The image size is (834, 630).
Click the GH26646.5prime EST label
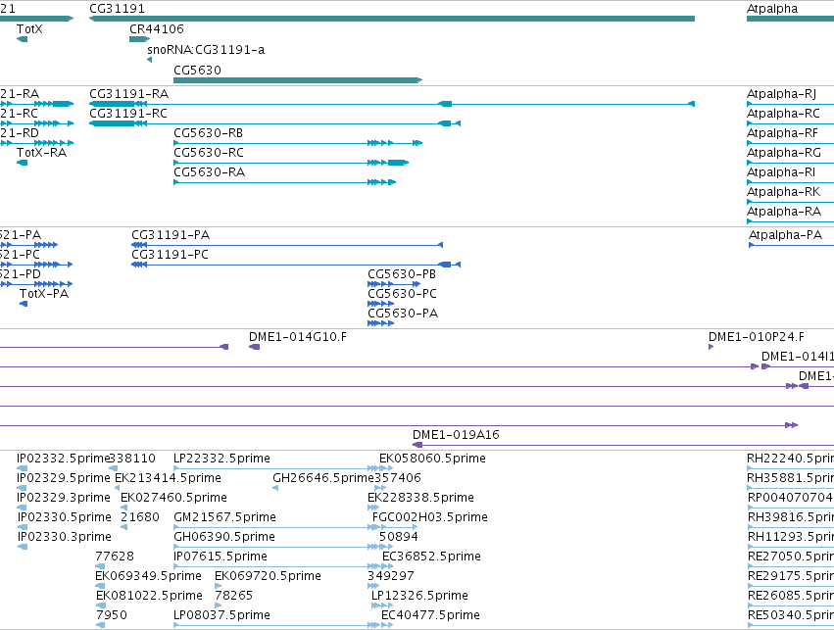(323, 478)
